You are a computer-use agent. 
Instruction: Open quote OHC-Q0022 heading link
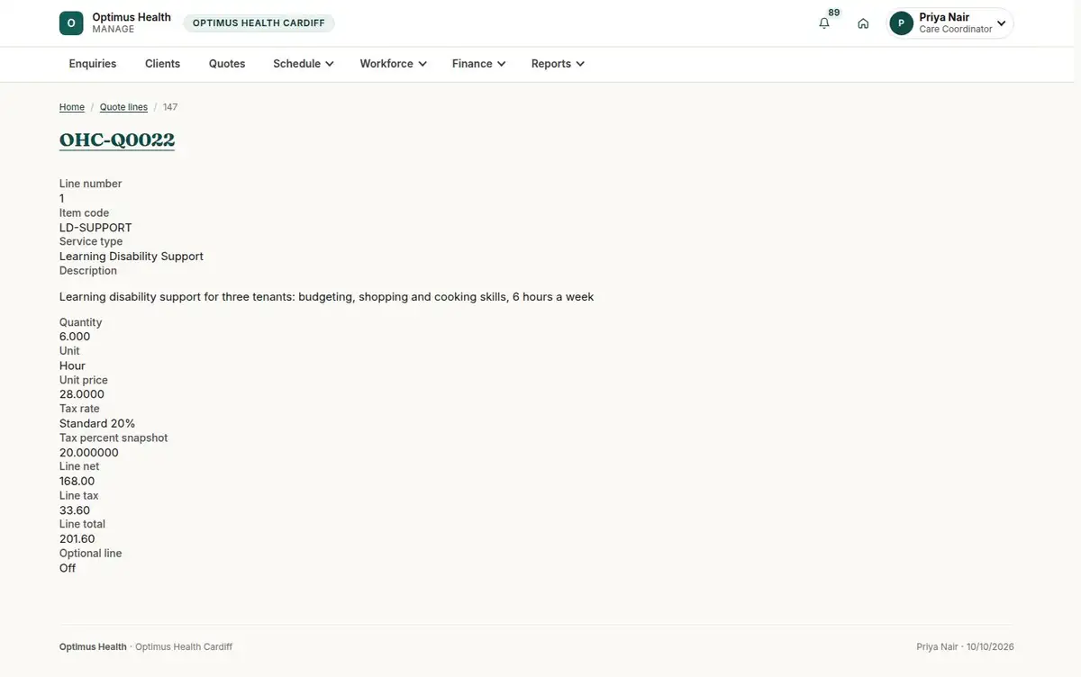point(117,140)
